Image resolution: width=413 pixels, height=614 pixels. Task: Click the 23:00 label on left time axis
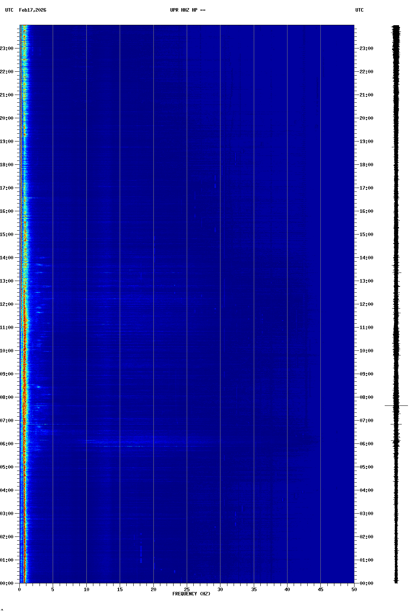[7, 48]
